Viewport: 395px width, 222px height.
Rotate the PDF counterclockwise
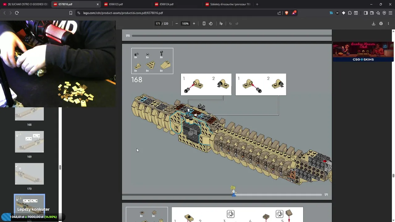[x=211, y=23]
